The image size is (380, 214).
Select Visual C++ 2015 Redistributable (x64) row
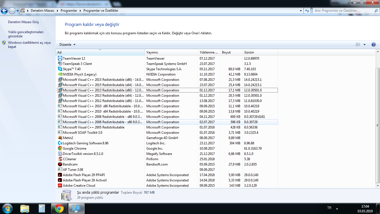(167, 85)
